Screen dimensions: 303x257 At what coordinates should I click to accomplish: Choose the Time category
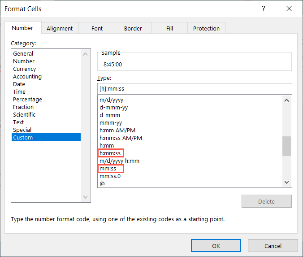coord(19,92)
